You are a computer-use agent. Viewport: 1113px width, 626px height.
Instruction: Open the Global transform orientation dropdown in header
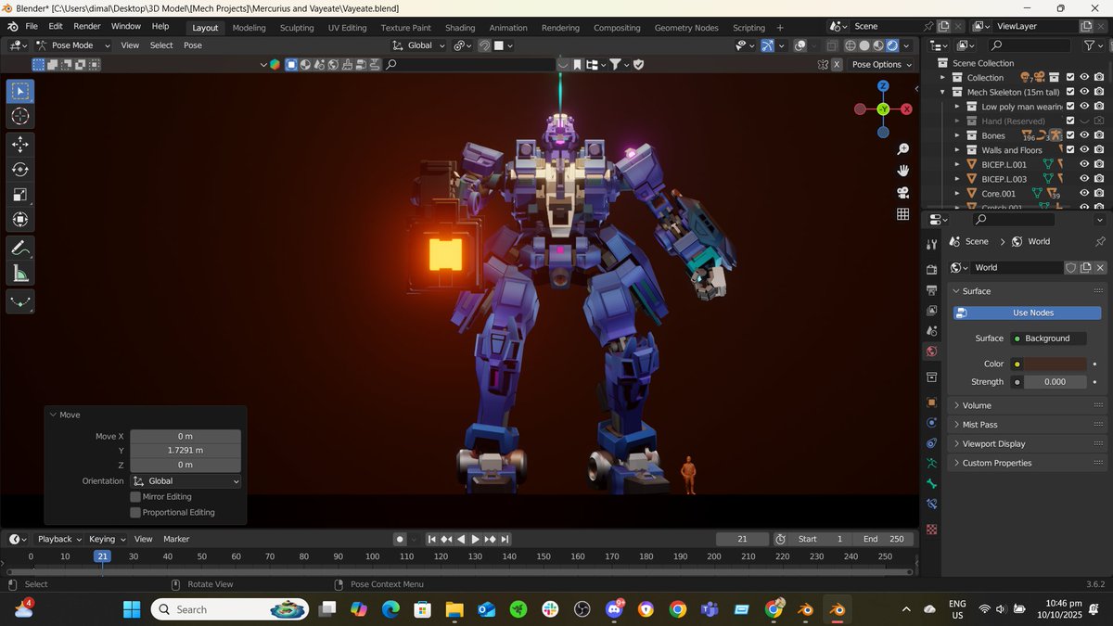(419, 45)
